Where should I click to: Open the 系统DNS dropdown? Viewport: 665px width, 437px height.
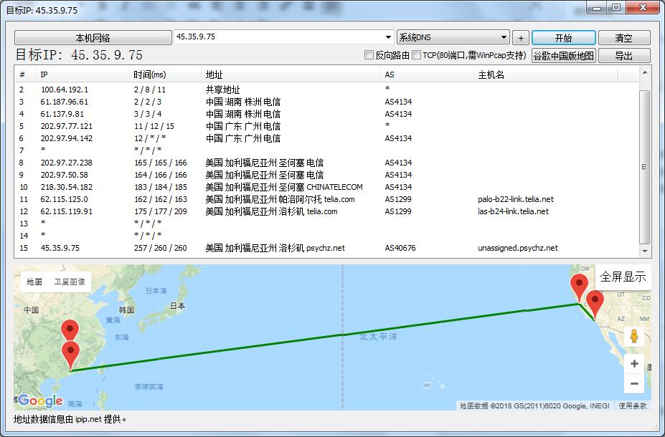click(504, 37)
